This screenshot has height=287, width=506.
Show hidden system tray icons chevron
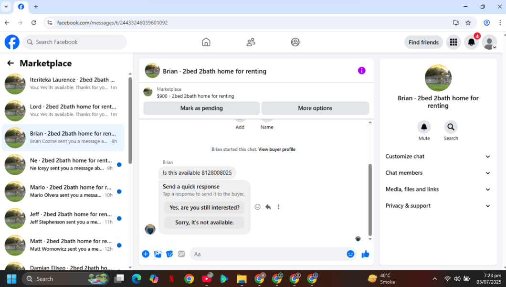pyautogui.click(x=435, y=278)
